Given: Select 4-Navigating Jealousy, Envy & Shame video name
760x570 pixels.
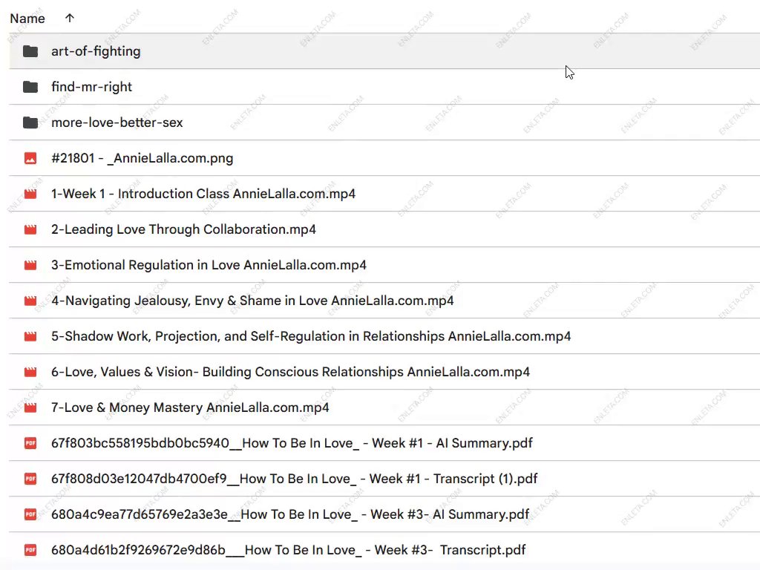Looking at the screenshot, I should 252,301.
